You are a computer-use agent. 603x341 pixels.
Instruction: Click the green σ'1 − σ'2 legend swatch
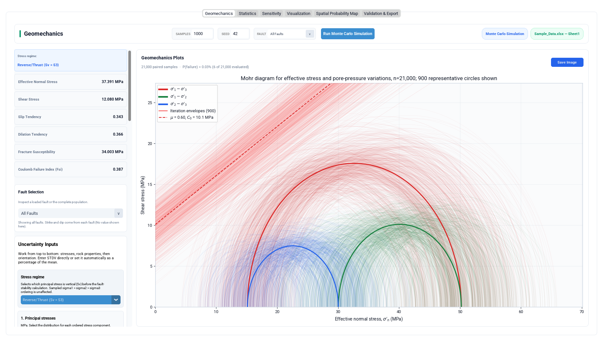tap(163, 97)
